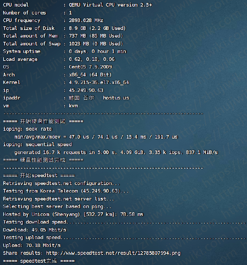The width and height of the screenshot is (247, 265).
Task: Click the ioping: sequential speed line
Action: point(38,145)
